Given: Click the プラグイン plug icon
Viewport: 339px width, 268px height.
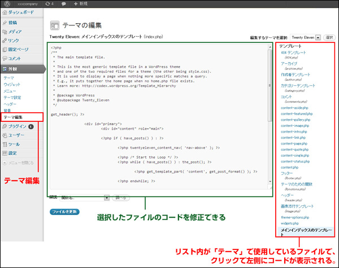Looking at the screenshot, I should tap(5, 126).
